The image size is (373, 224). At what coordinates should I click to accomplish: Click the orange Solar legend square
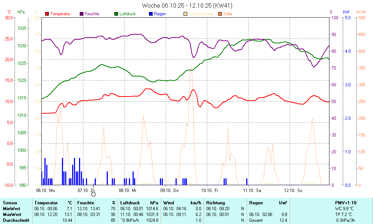point(220,14)
